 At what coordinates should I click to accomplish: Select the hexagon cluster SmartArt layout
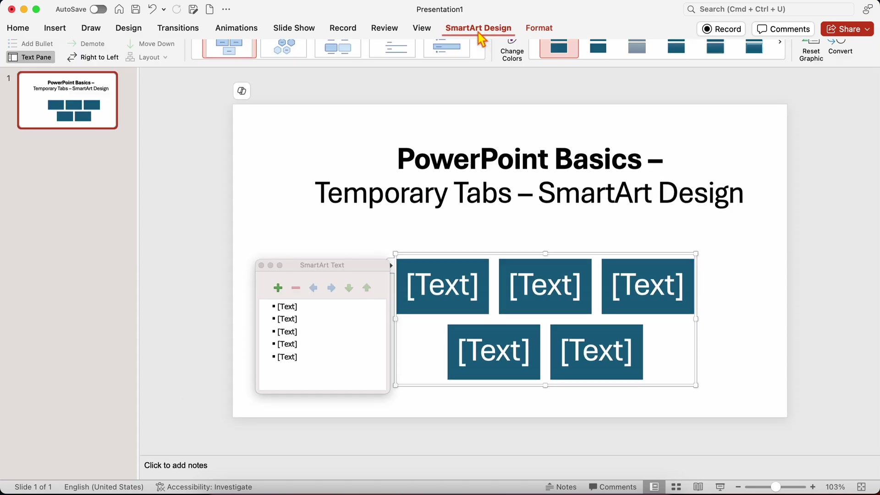(284, 47)
